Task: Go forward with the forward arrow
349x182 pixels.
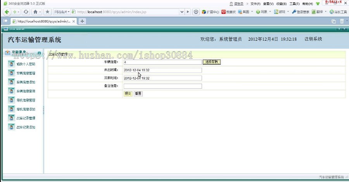Action: [14, 12]
